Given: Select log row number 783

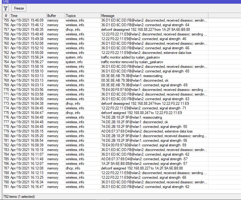Looking at the screenshot, I should tap(105, 150).
